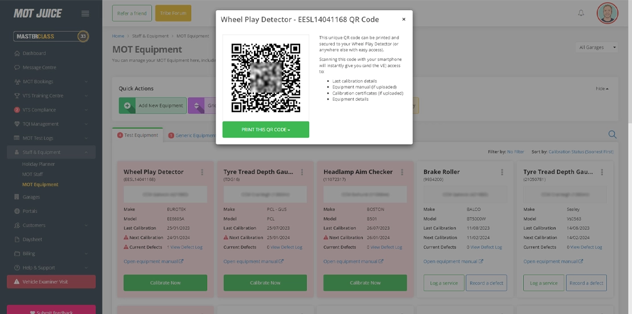Change sort by Calibration Status
Image resolution: width=632 pixels, height=314 pixels.
pyautogui.click(x=581, y=152)
